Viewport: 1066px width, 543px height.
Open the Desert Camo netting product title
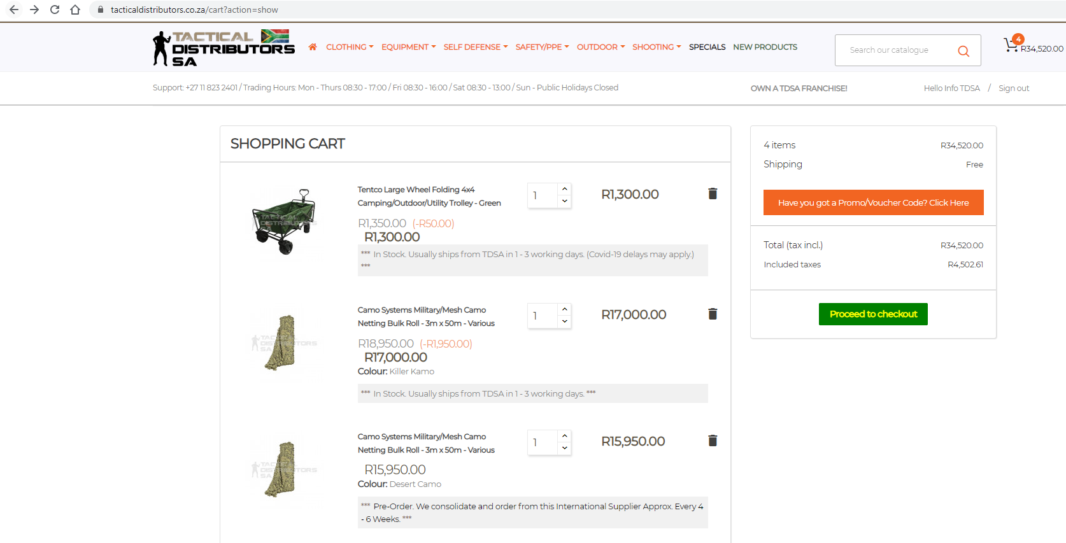click(x=426, y=443)
